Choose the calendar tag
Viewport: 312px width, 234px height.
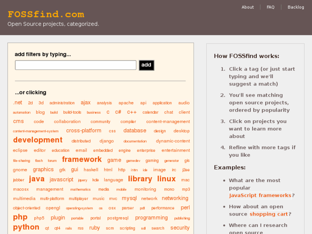coord(150,112)
